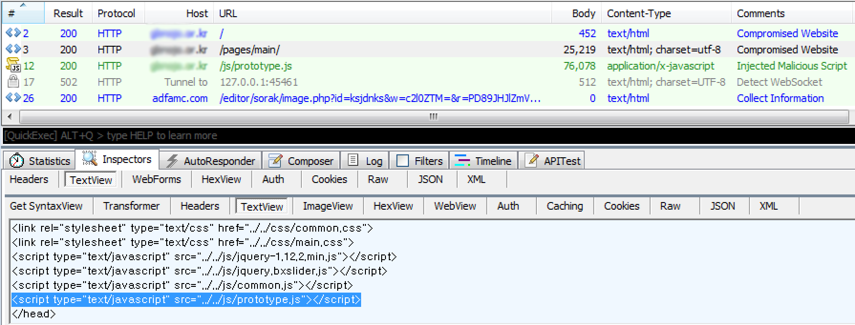855x325 pixels.
Task: Open the response XML inspector tab
Action: coord(769,206)
